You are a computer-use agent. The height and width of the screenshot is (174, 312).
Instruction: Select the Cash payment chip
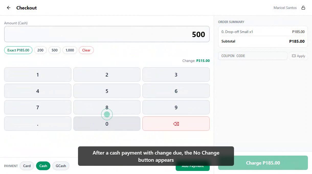[43, 166]
